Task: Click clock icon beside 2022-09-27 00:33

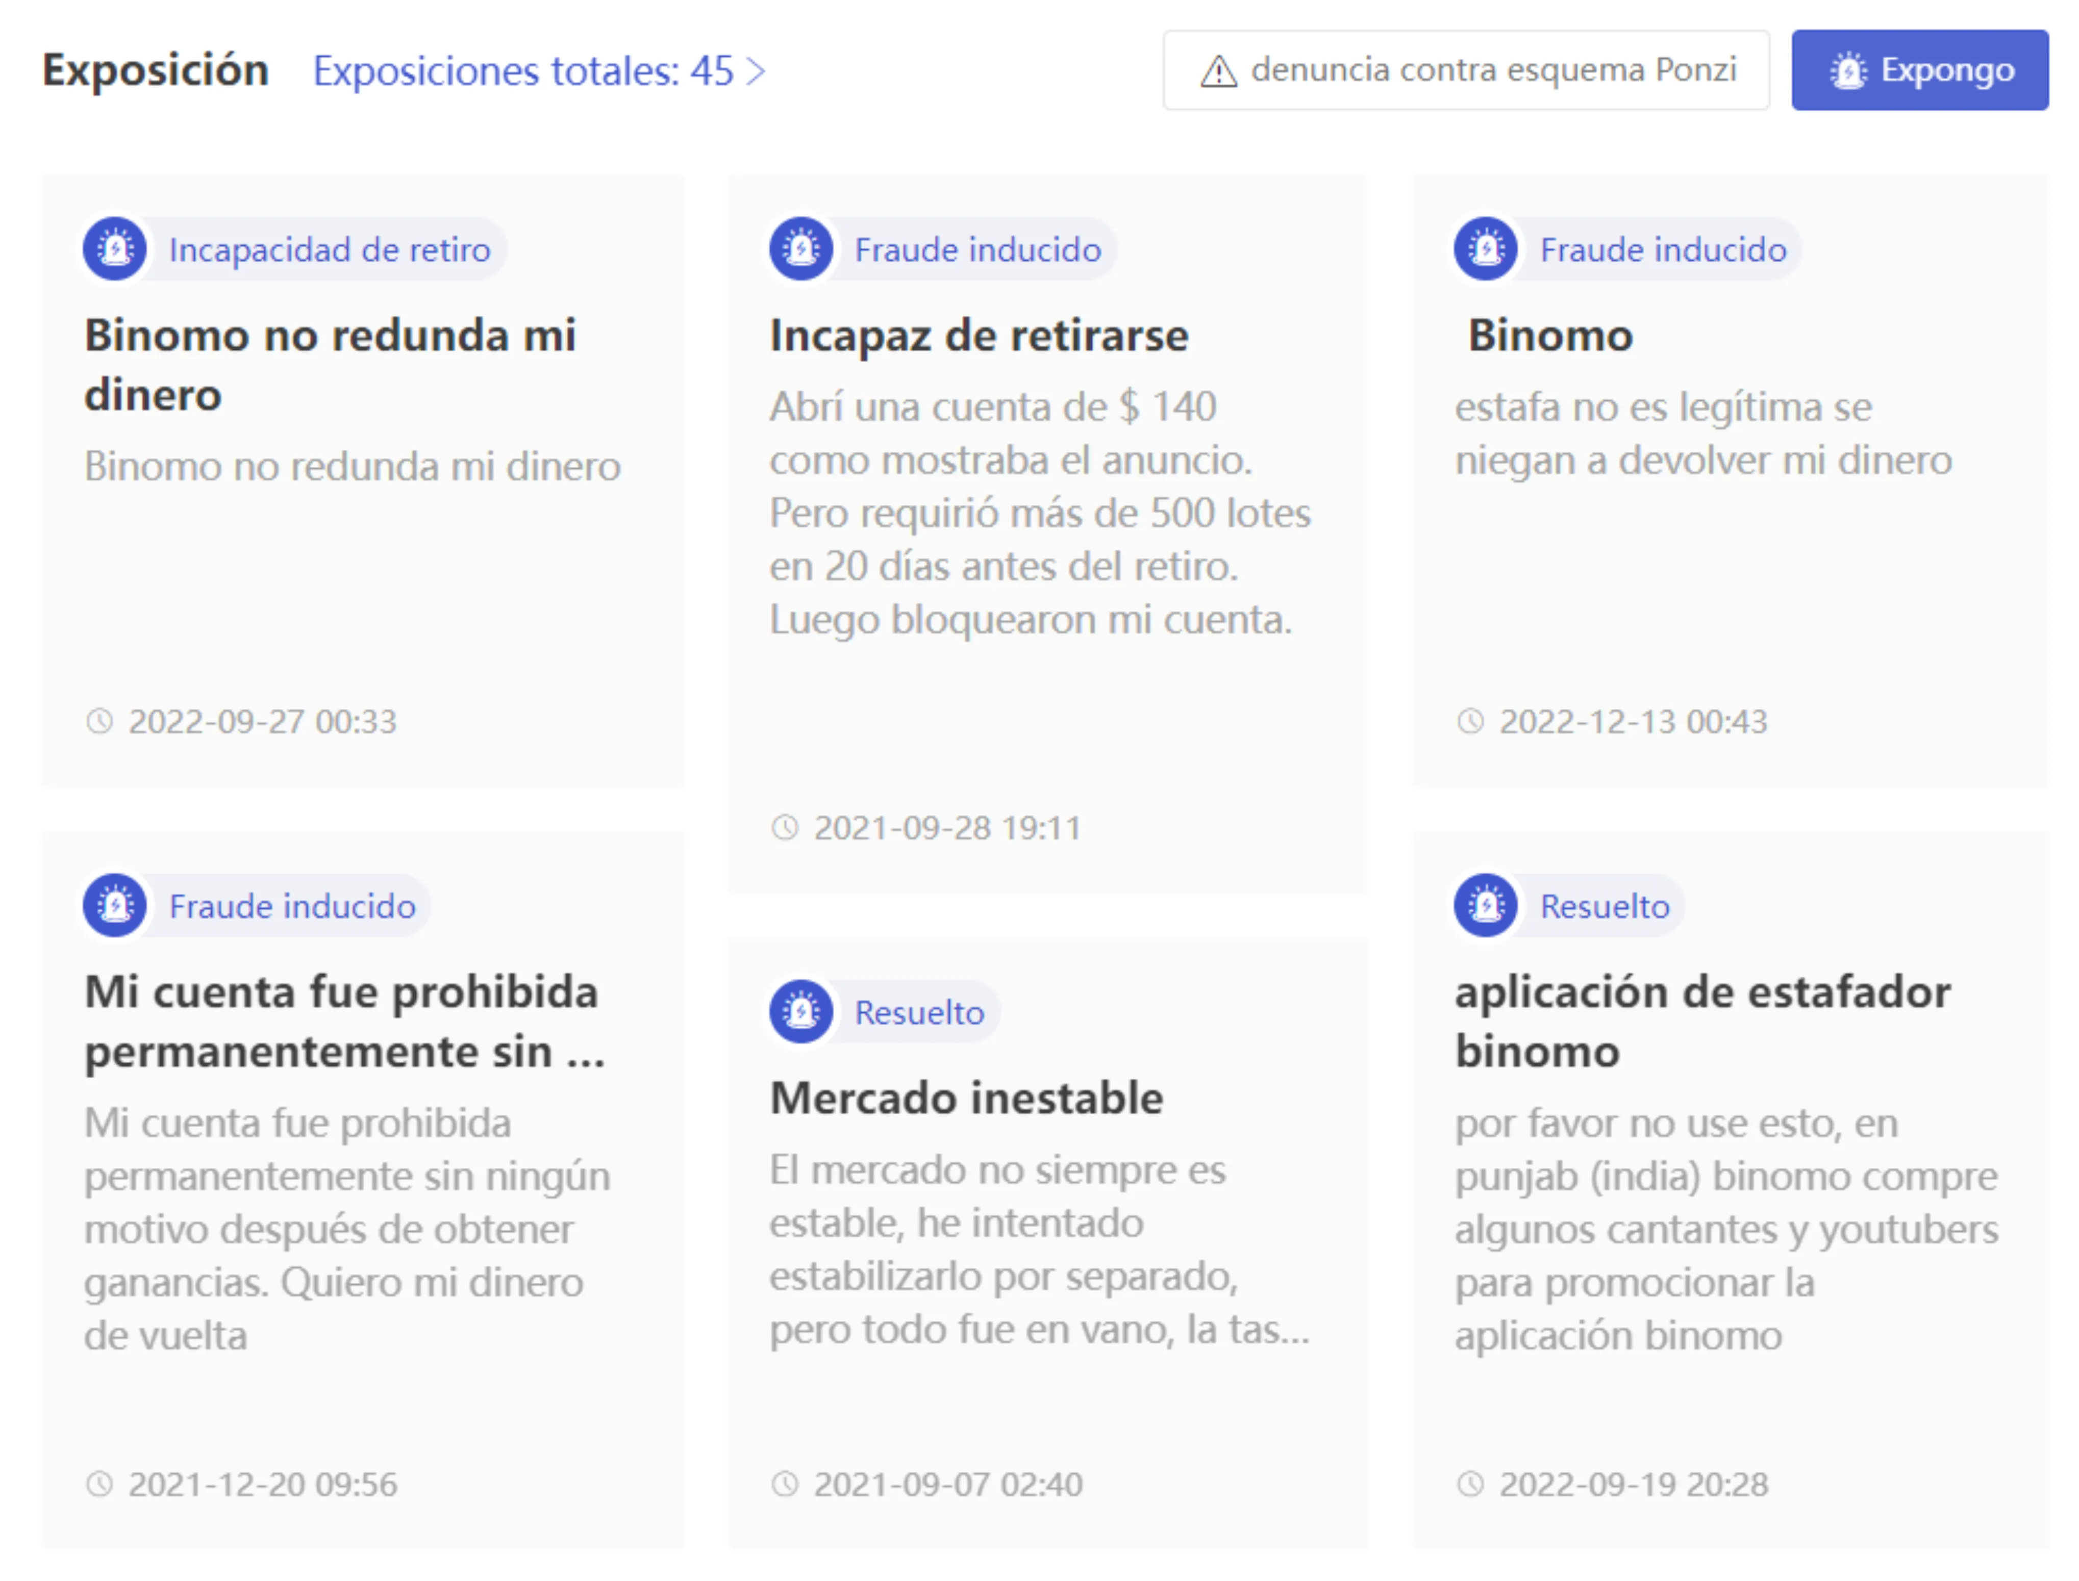Action: click(100, 722)
